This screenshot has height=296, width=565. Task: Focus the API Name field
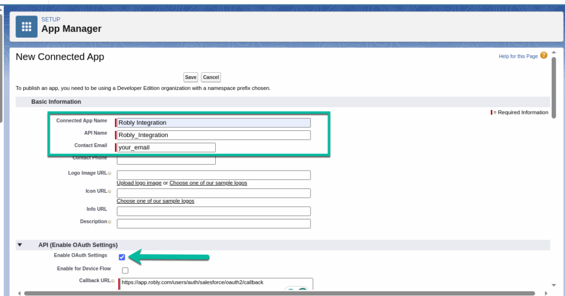coord(214,135)
